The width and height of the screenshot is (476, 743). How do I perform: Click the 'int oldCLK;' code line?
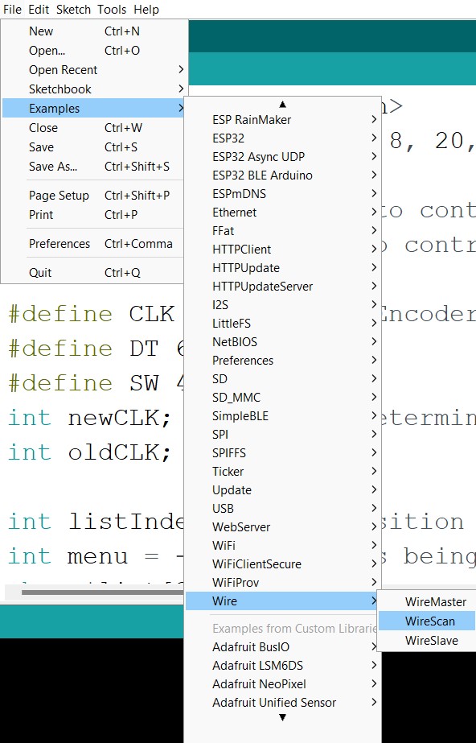[x=89, y=452]
